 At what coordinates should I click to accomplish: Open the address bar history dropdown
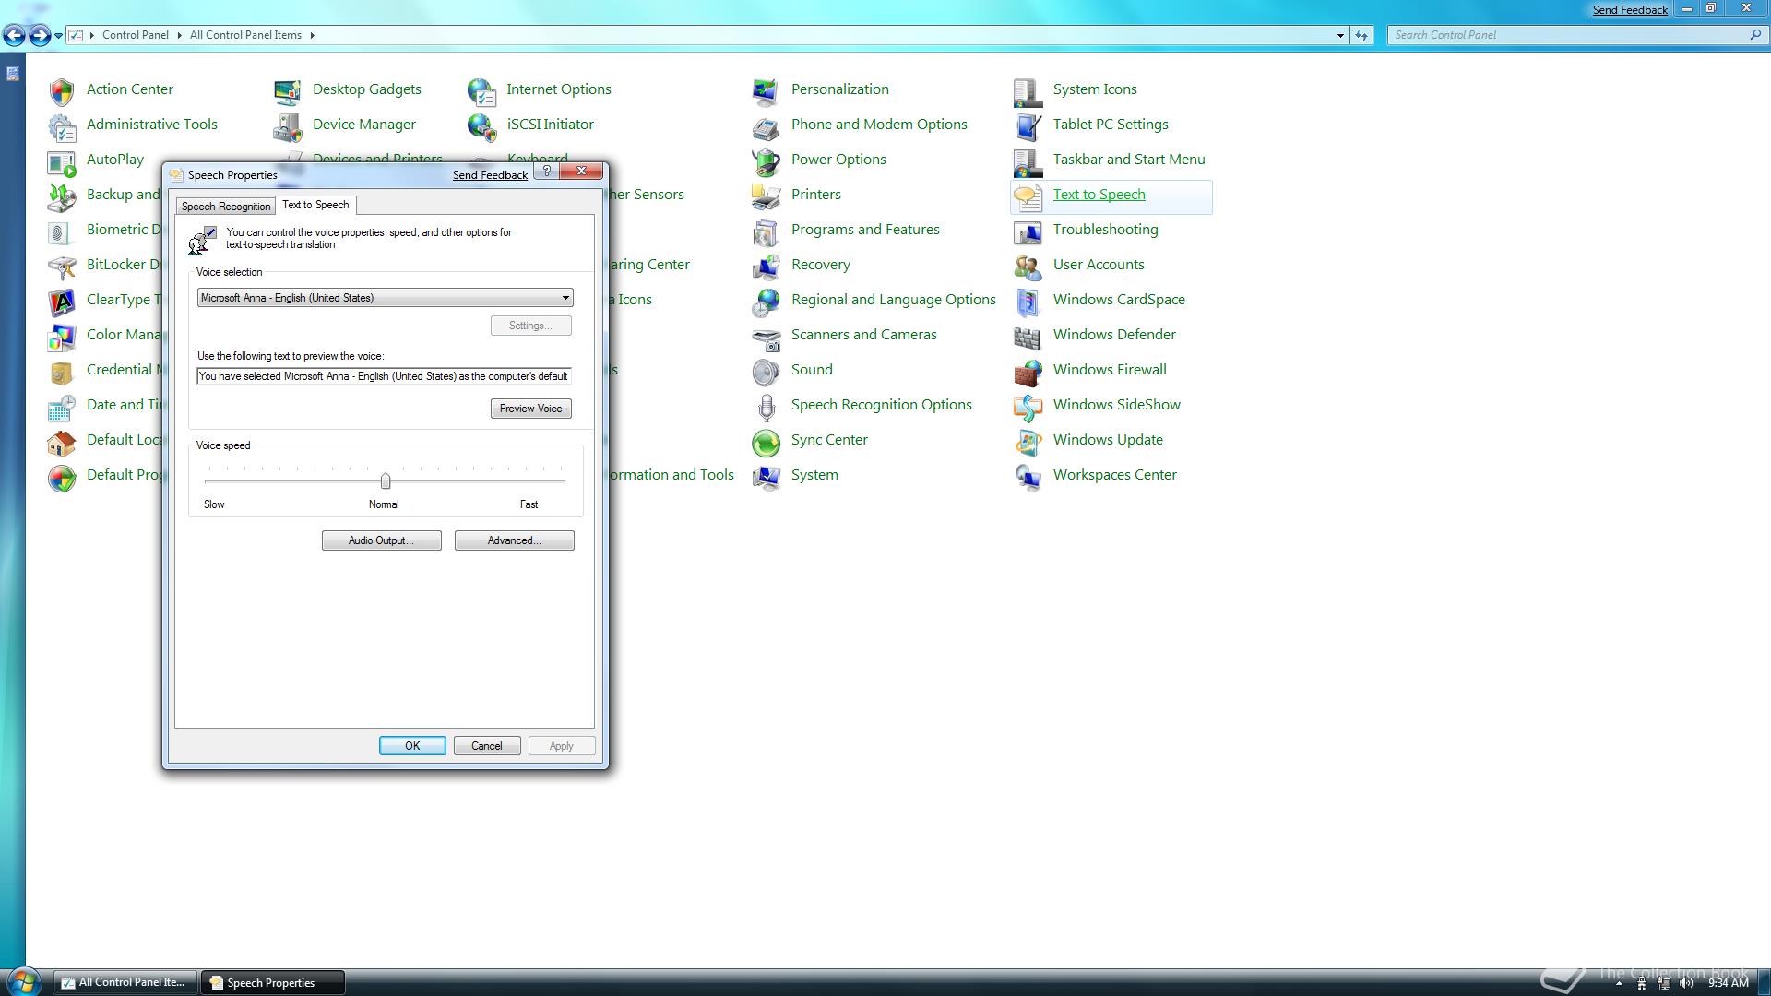(1340, 35)
